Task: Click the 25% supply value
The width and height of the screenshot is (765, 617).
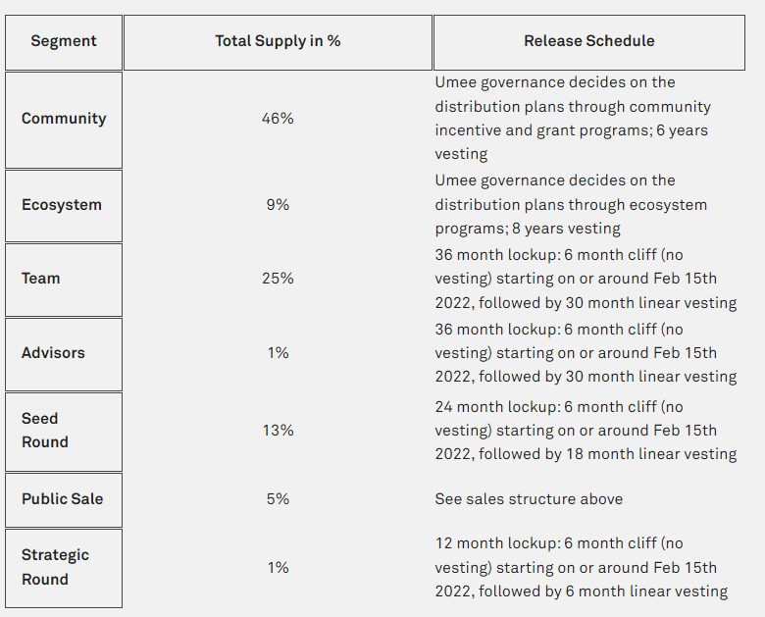Action: pyautogui.click(x=278, y=279)
